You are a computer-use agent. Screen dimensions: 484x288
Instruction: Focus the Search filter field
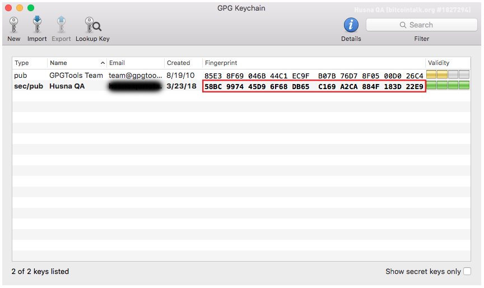[x=422, y=25]
